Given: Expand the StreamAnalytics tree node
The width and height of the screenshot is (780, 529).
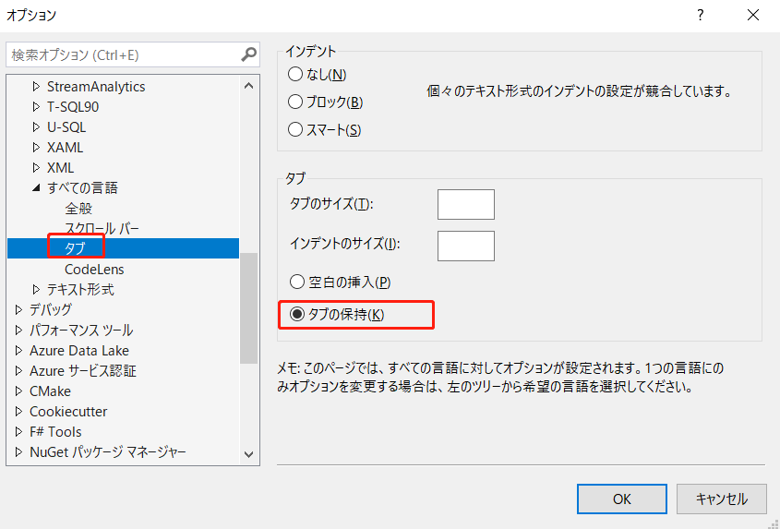Looking at the screenshot, I should click(x=36, y=87).
